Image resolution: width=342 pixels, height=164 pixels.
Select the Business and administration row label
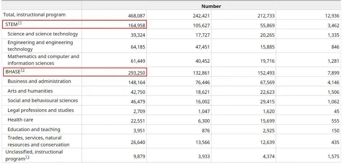click(39, 81)
